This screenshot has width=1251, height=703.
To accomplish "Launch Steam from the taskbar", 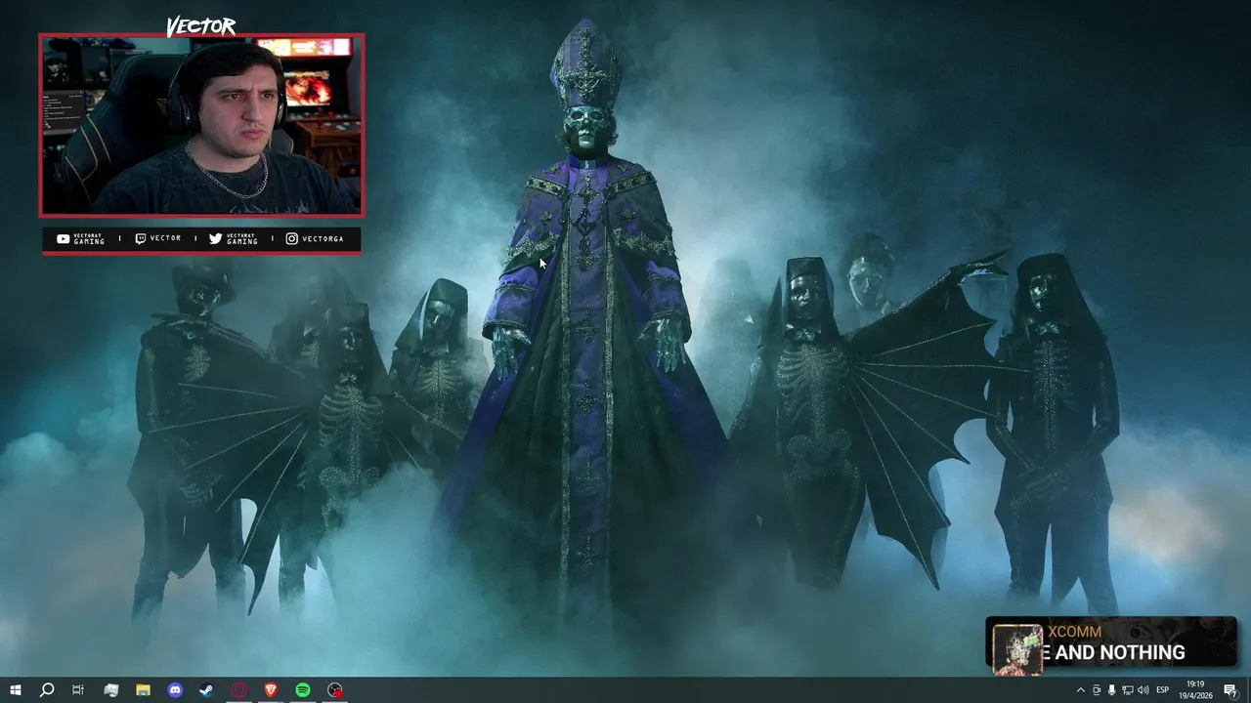I will tap(206, 690).
